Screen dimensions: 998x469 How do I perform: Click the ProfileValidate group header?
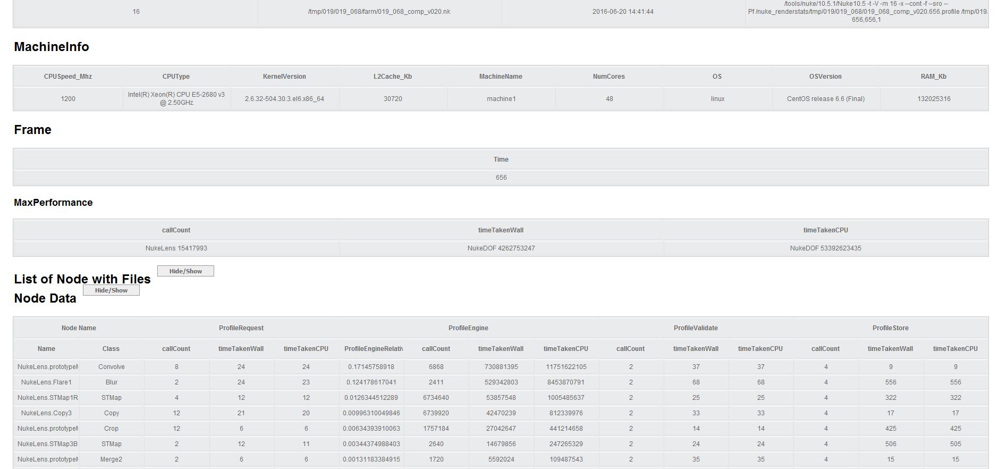click(x=696, y=328)
